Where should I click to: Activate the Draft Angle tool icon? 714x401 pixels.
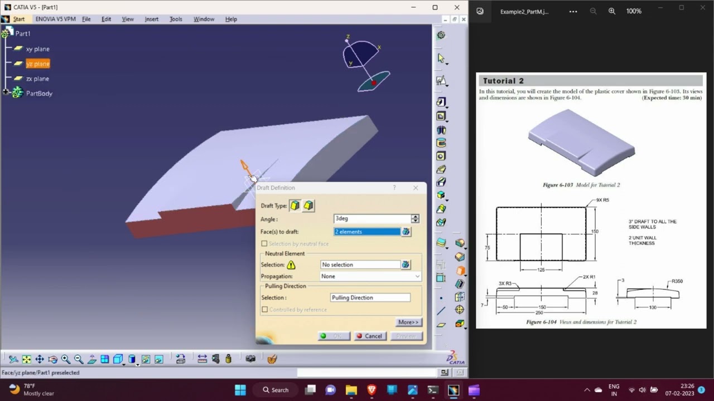pyautogui.click(x=460, y=270)
